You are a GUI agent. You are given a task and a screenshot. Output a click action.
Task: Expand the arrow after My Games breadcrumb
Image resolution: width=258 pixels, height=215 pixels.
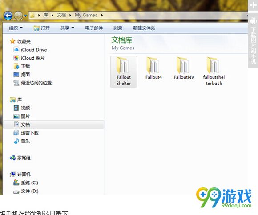click(x=102, y=15)
